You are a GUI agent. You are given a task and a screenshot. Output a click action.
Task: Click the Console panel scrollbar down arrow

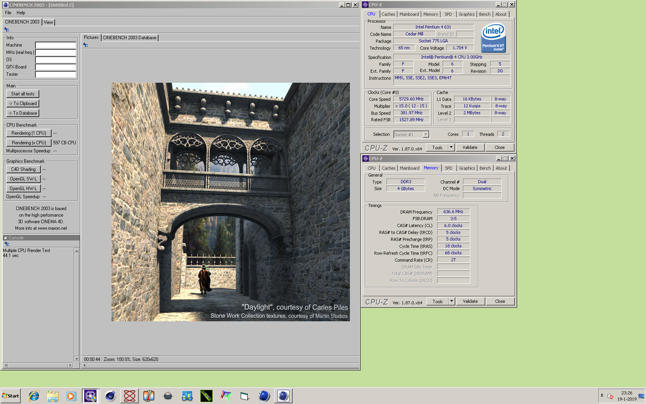coord(77,359)
